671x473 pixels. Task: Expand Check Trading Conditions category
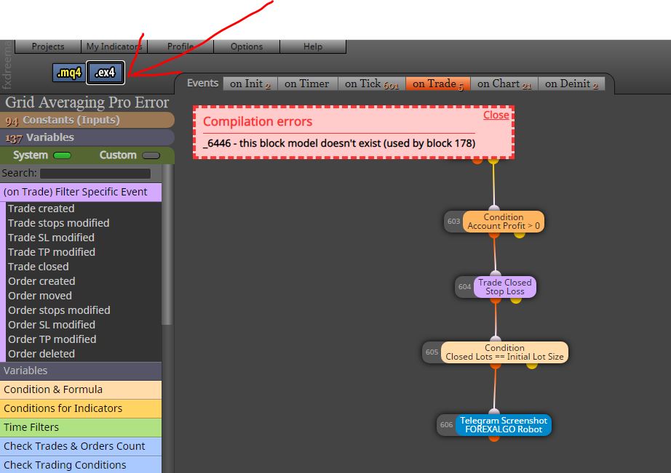(81, 464)
